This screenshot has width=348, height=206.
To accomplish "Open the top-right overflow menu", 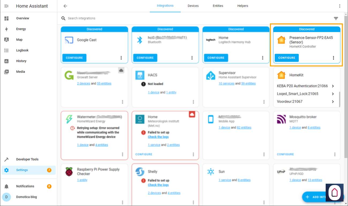I will [339, 6].
